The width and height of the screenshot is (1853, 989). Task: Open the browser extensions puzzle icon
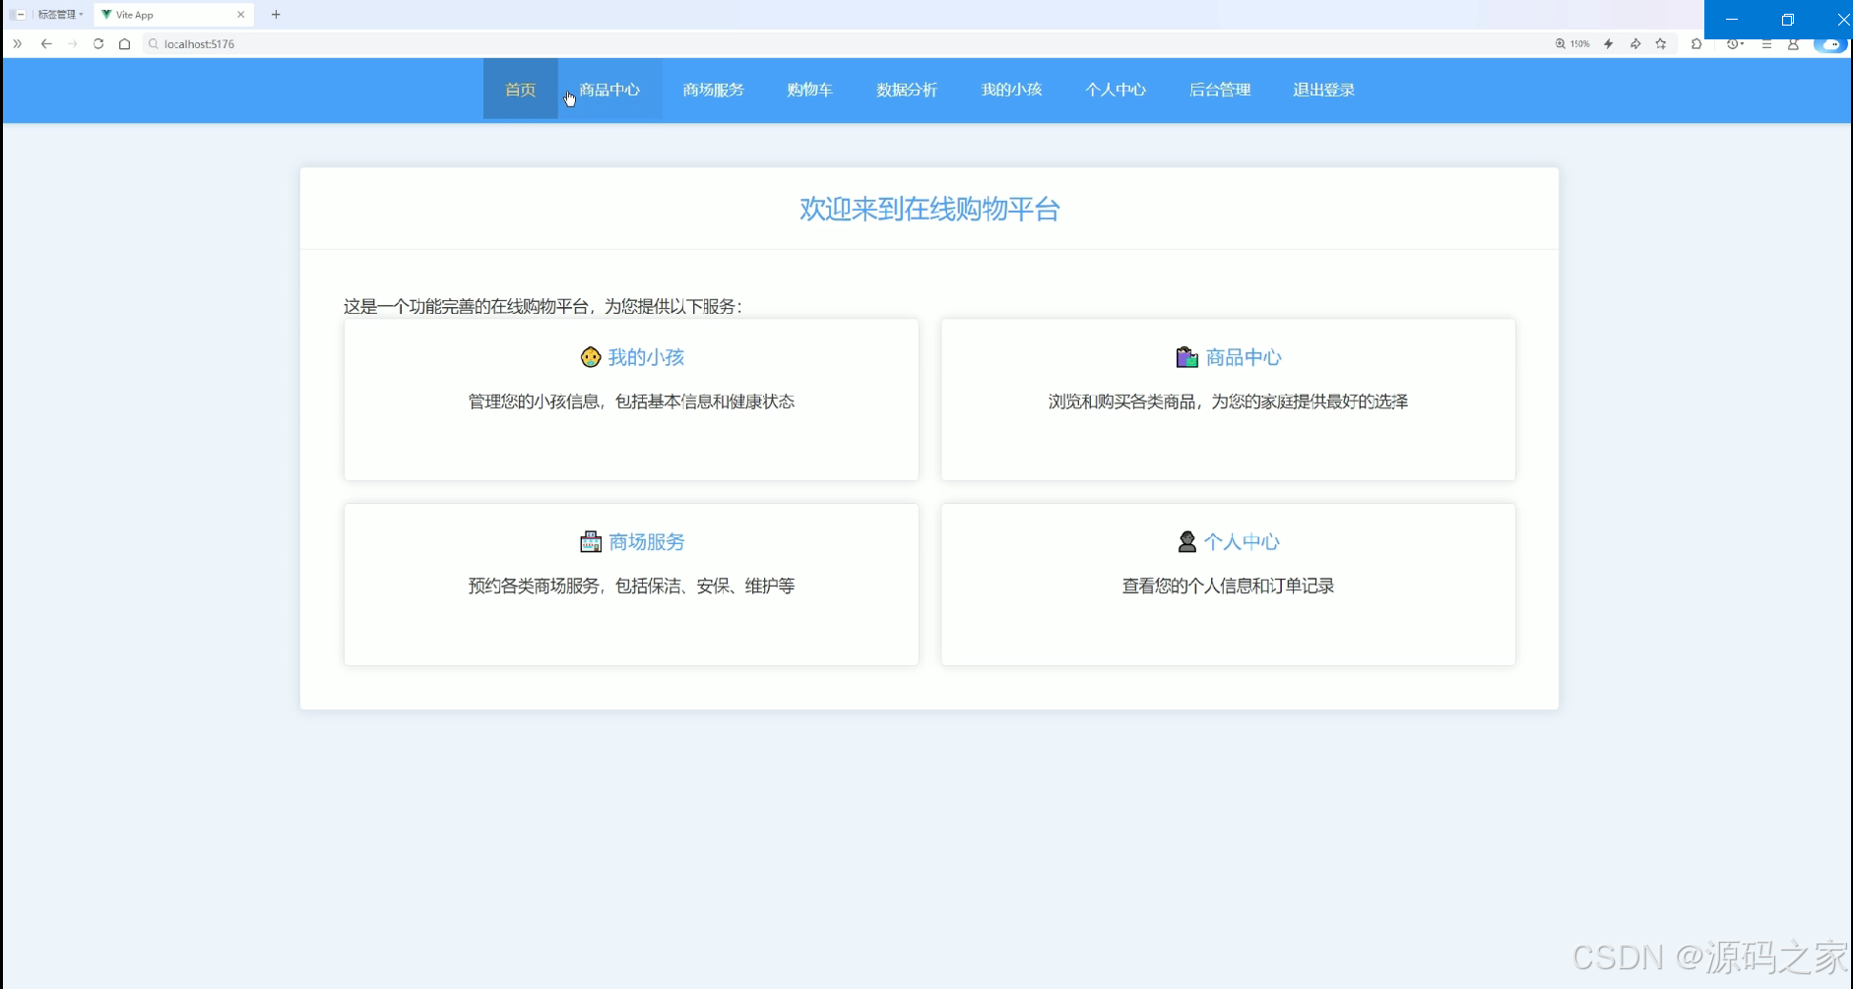point(1695,44)
